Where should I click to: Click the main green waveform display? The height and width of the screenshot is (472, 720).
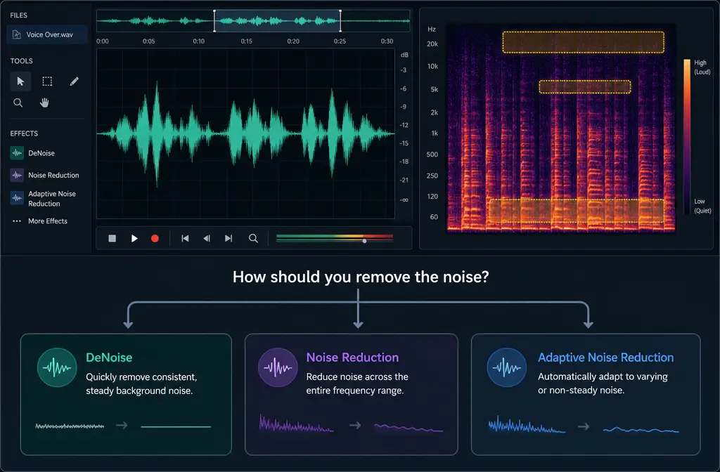tap(245, 133)
